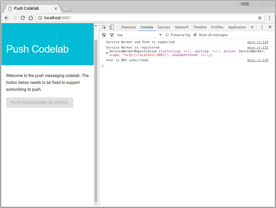Enable the Preserve log checkbox

pyautogui.click(x=167, y=35)
